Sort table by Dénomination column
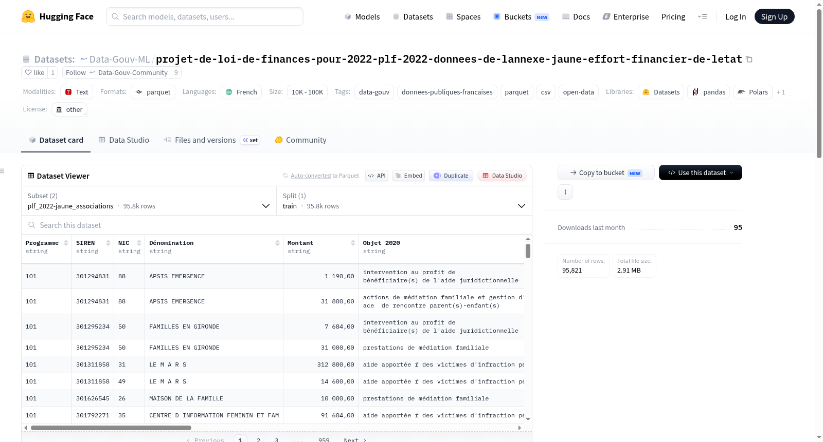This screenshot has height=442, width=823. 277,243
